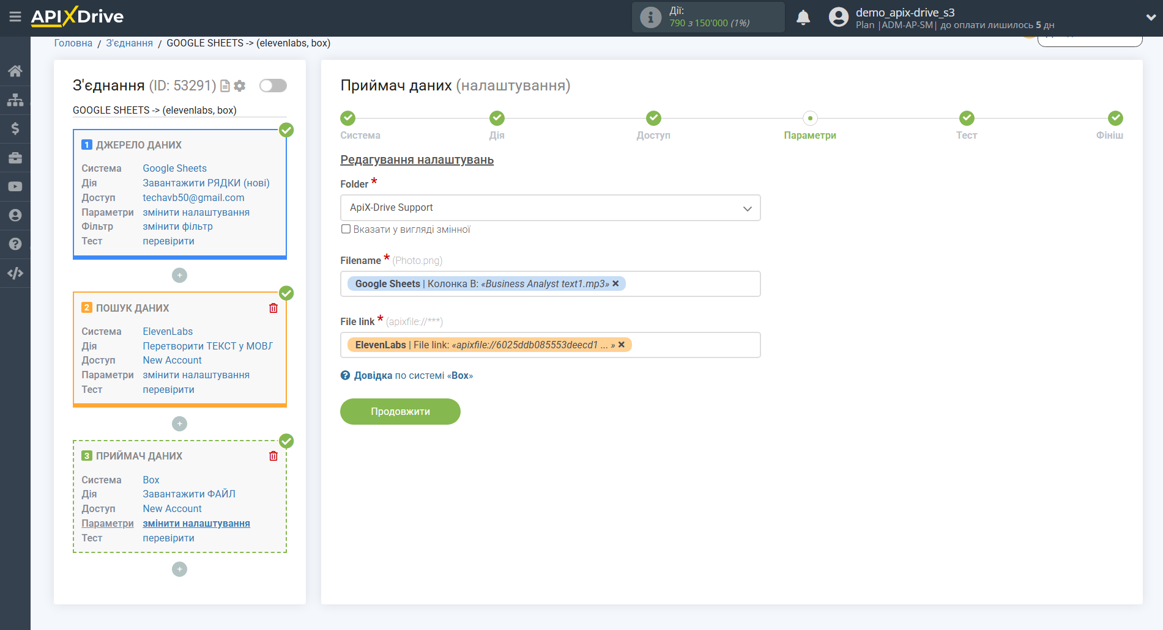Click the notification bell icon
The image size is (1163, 630).
coord(803,17)
